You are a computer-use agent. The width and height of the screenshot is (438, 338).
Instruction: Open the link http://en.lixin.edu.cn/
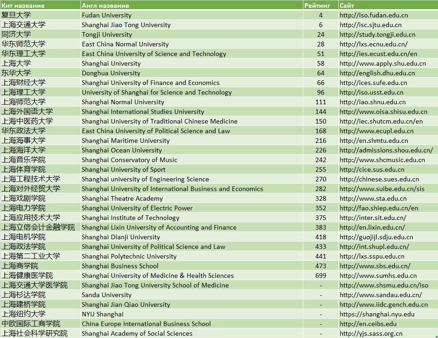click(372, 227)
